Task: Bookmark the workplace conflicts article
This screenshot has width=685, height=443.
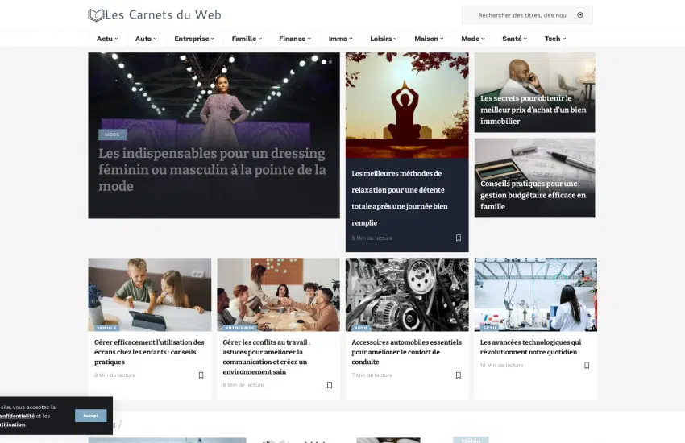Action: pos(330,385)
